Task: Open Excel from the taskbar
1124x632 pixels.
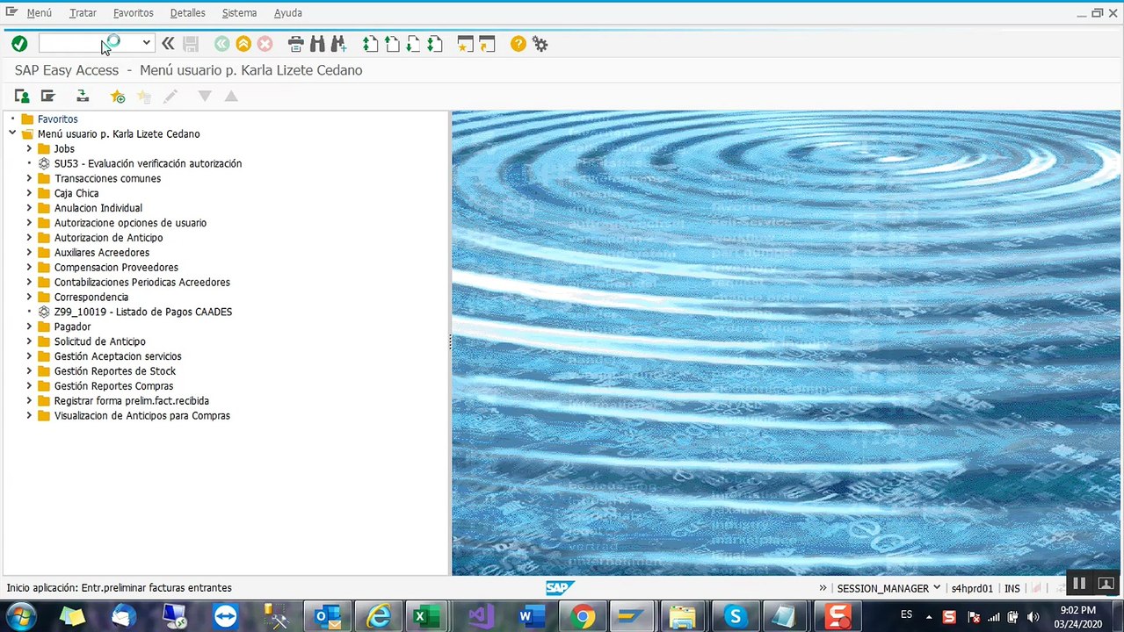Action: tap(426, 616)
